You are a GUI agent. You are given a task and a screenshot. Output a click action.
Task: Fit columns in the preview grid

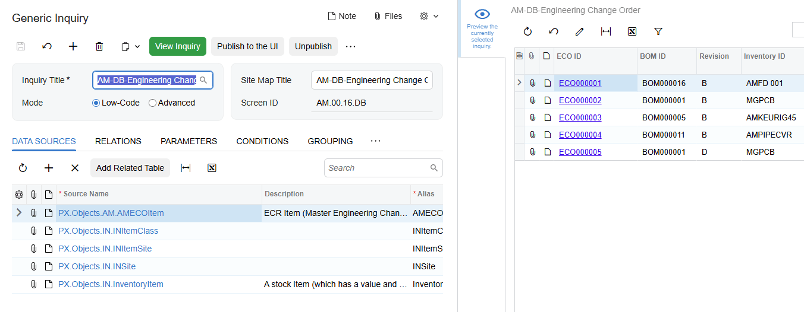606,31
